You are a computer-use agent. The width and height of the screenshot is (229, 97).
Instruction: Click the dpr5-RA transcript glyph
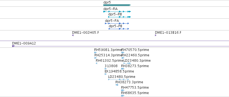(x=117, y=12)
